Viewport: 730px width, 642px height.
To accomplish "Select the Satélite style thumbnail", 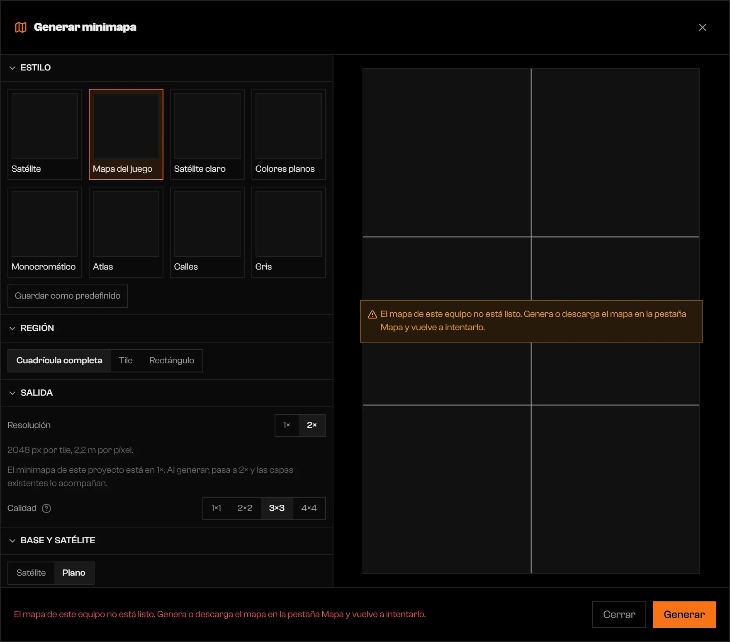I will click(x=45, y=134).
